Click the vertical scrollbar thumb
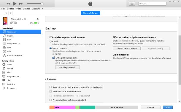 coord(180,60)
